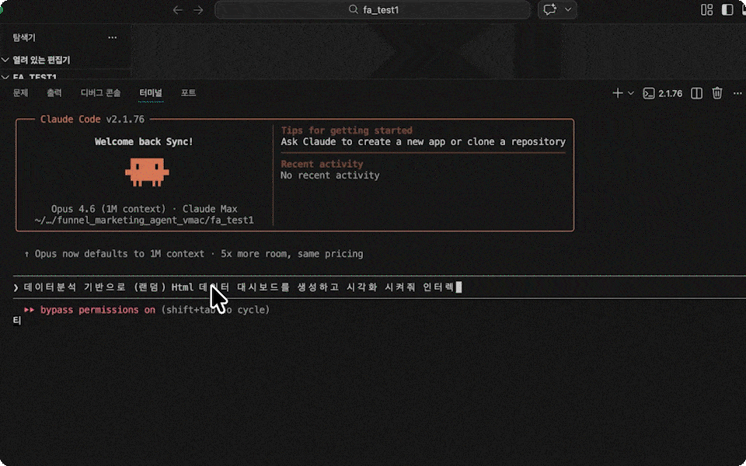The height and width of the screenshot is (466, 746).
Task: Open explorer panel more actions menu
Action: pos(112,37)
